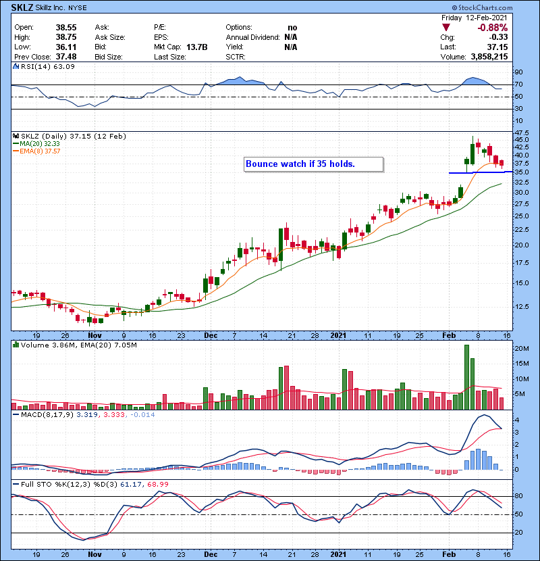This screenshot has width=540, height=561.
Task: Select the Open price 38.55
Action: click(66, 28)
